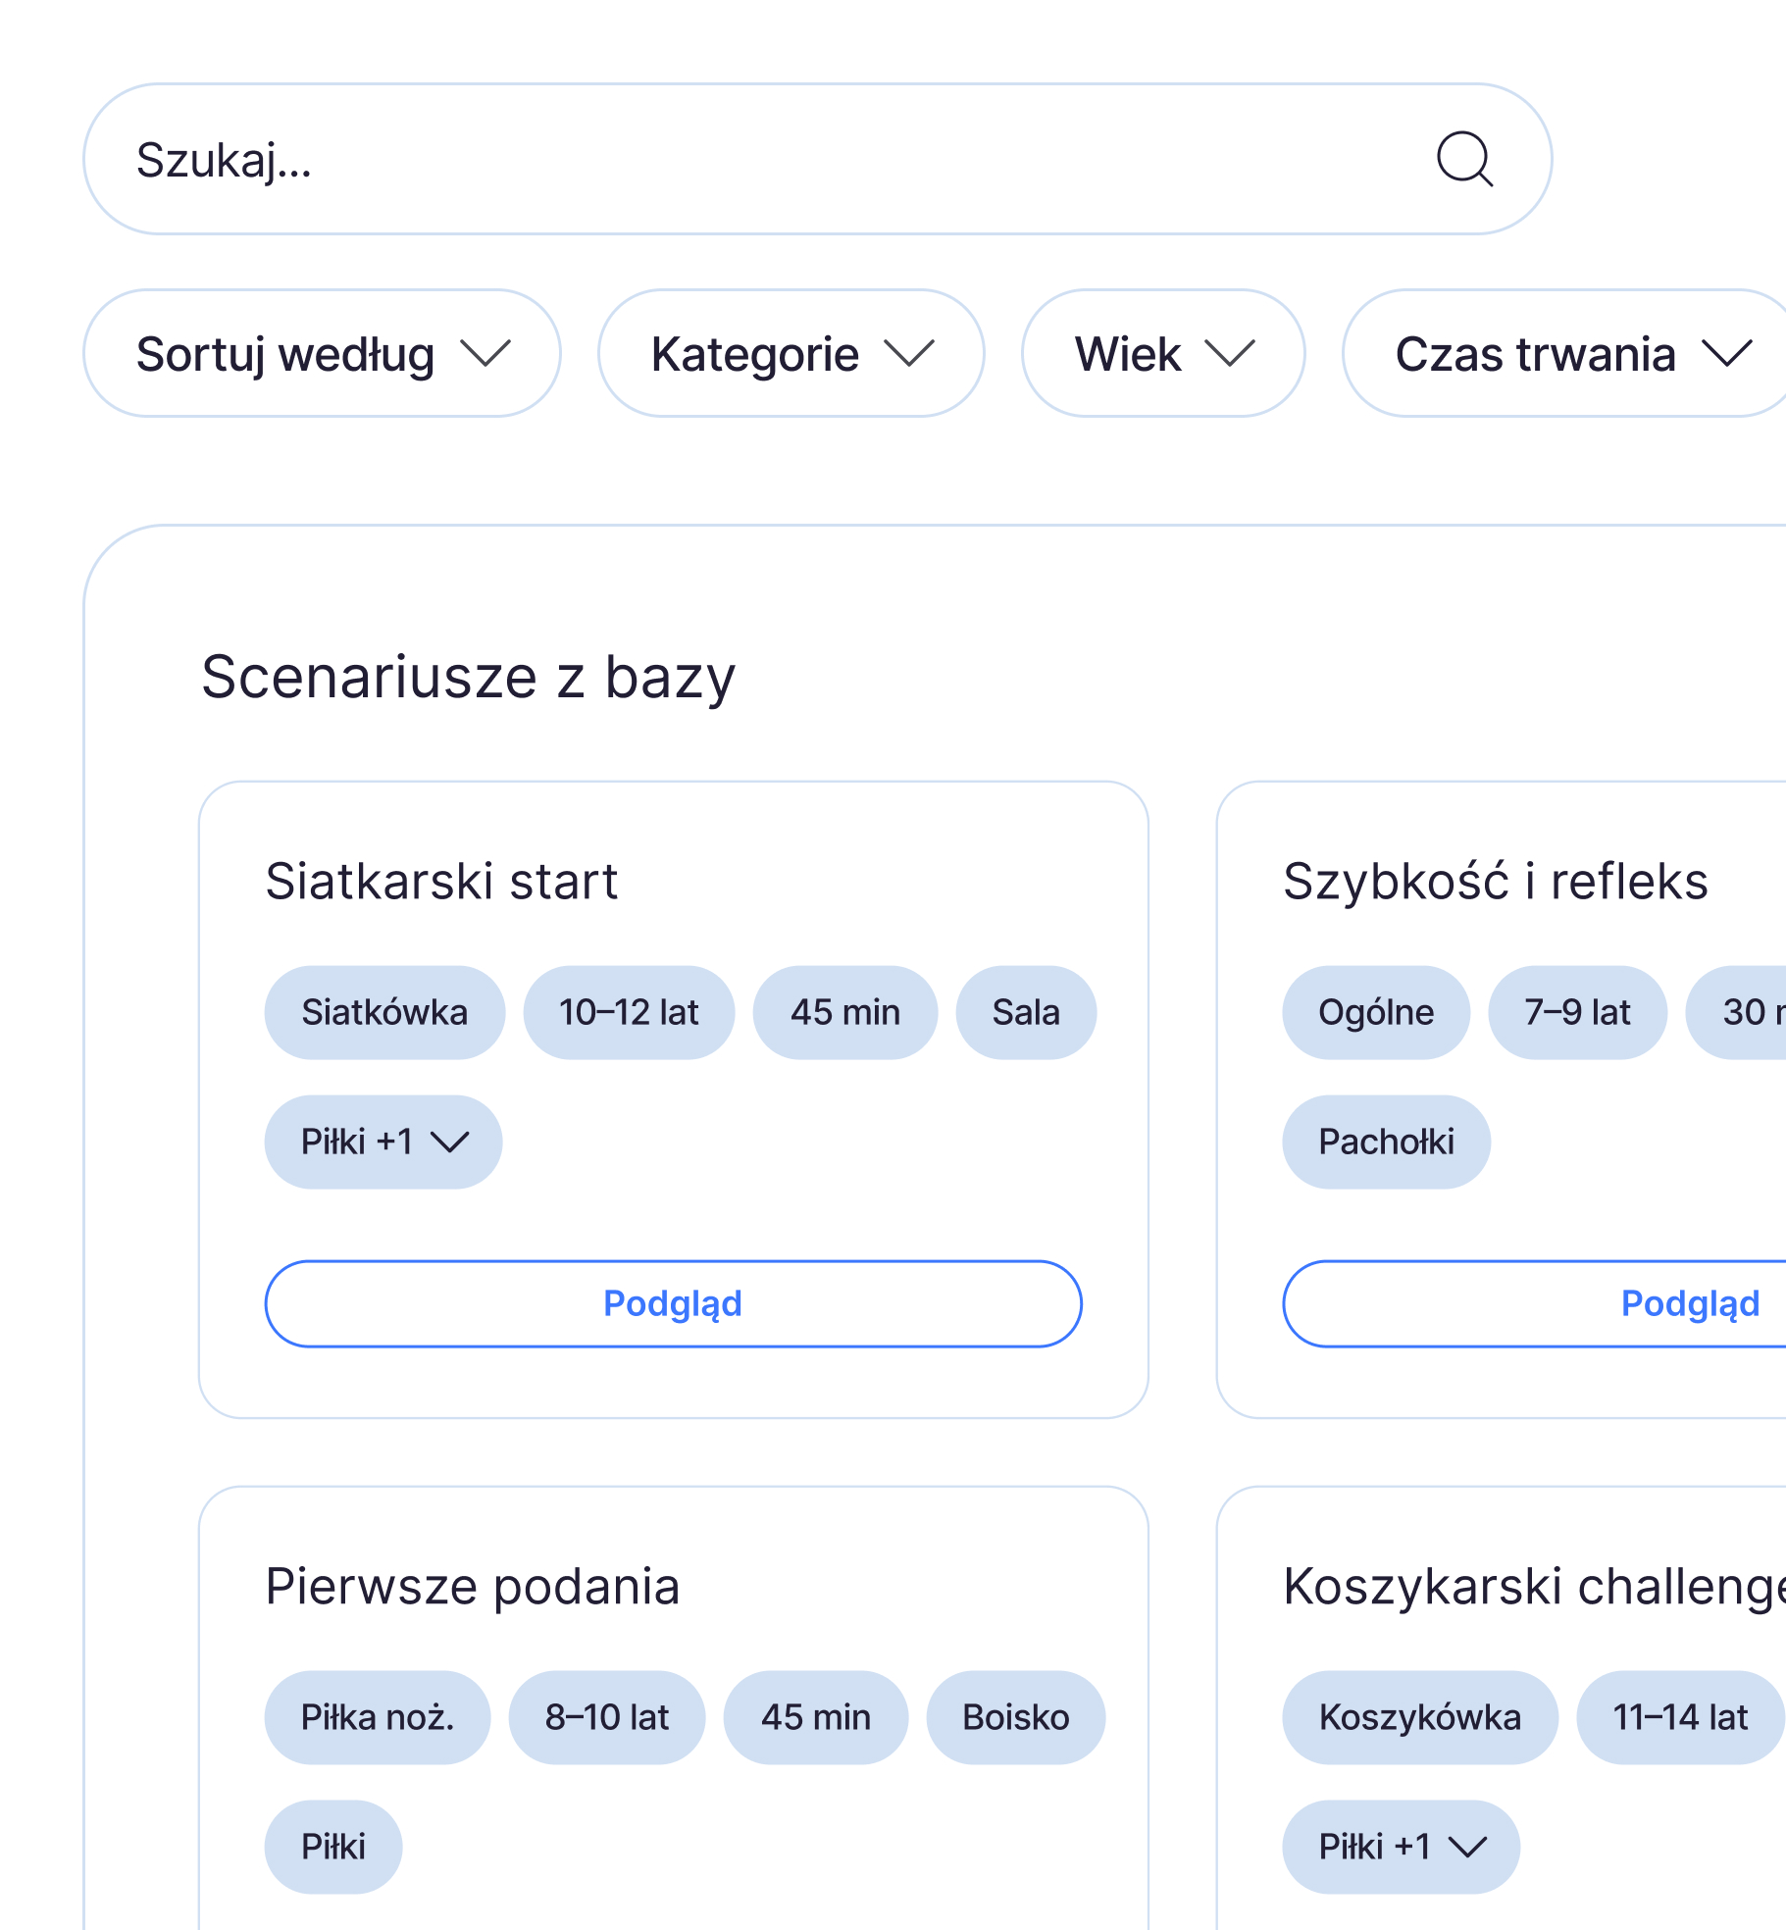Image resolution: width=1786 pixels, height=1930 pixels.
Task: Click the Scenariusze z bazy heading
Action: coord(469,677)
